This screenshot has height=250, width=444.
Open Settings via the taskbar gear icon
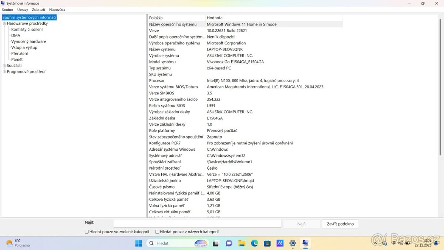click(x=292, y=243)
